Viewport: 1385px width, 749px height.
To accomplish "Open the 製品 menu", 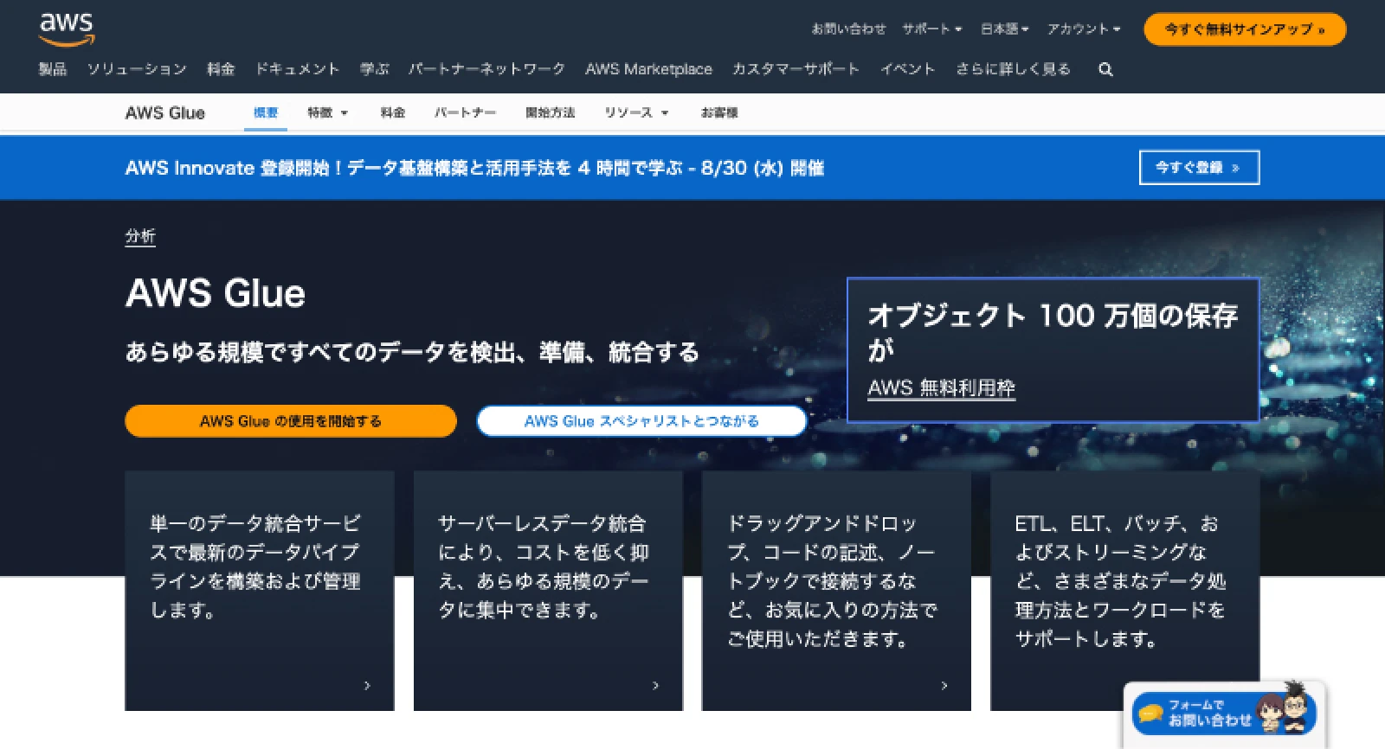I will click(x=53, y=69).
